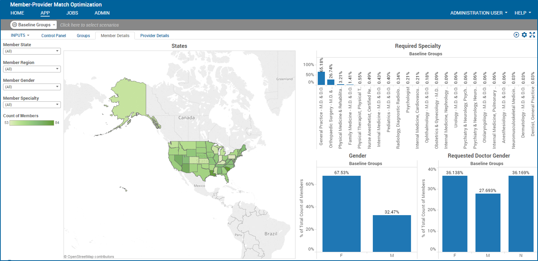This screenshot has height=261, width=538.
Task: Click the OpenStreetMap contributors link
Action: click(90, 256)
